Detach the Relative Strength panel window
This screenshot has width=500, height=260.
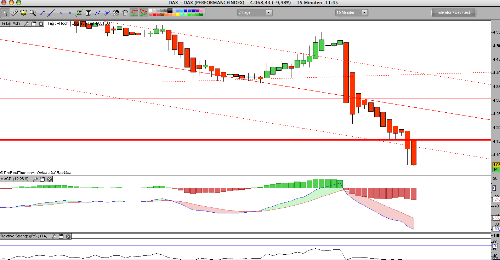(61, 236)
